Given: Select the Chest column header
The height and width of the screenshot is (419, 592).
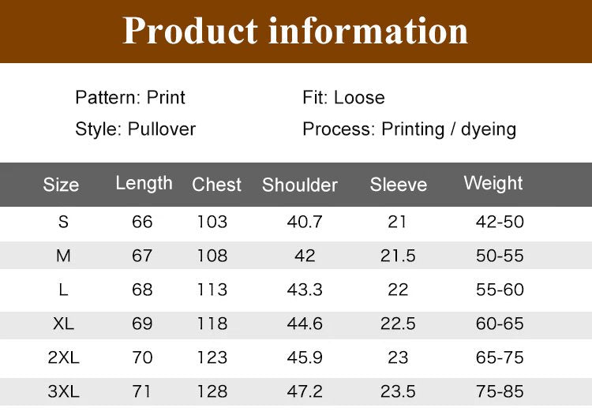Looking at the screenshot, I should tap(216, 185).
